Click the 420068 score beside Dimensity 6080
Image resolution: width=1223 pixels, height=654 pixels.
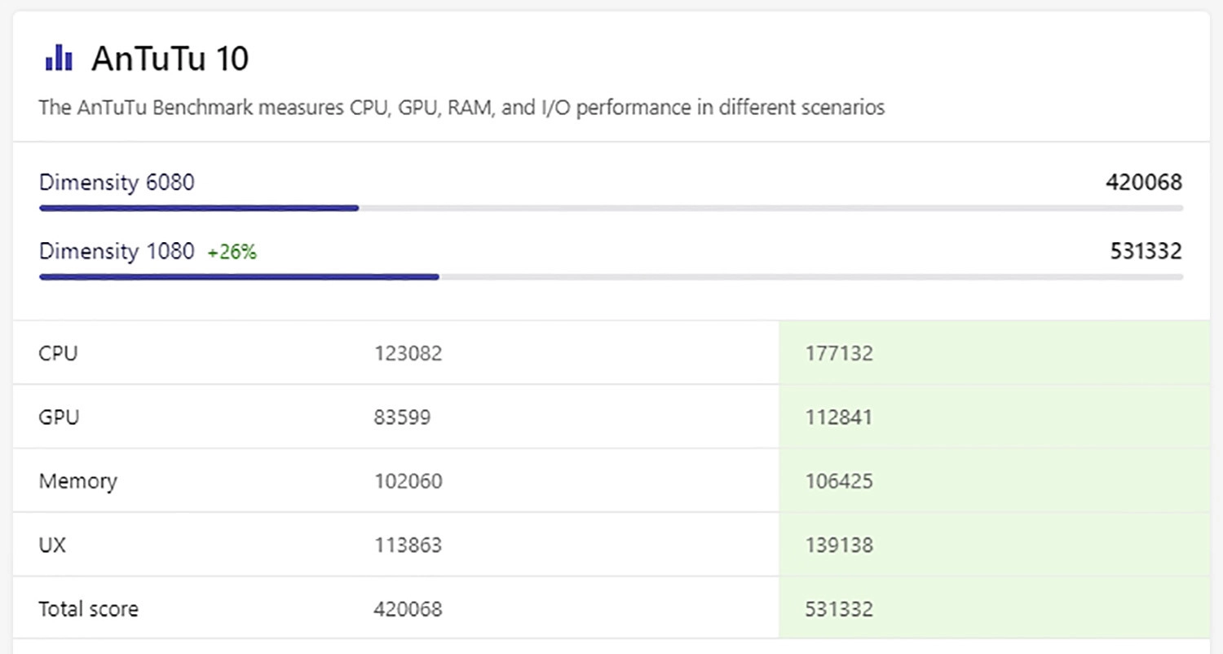tap(1144, 183)
